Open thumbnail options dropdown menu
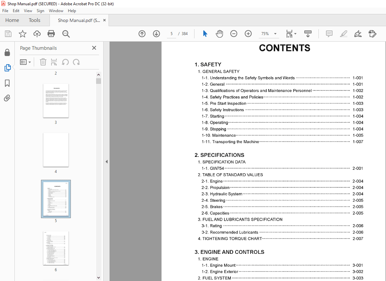 (x=26, y=62)
